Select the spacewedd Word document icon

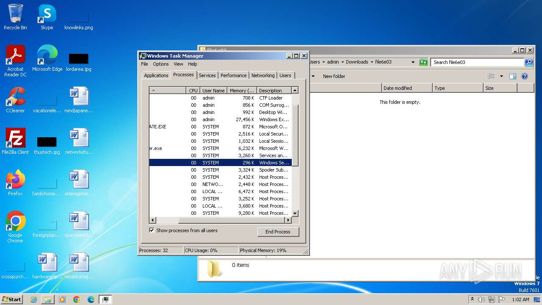[79, 225]
